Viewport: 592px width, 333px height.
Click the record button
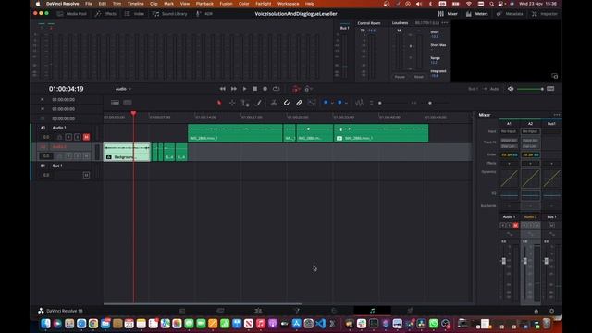(265, 89)
